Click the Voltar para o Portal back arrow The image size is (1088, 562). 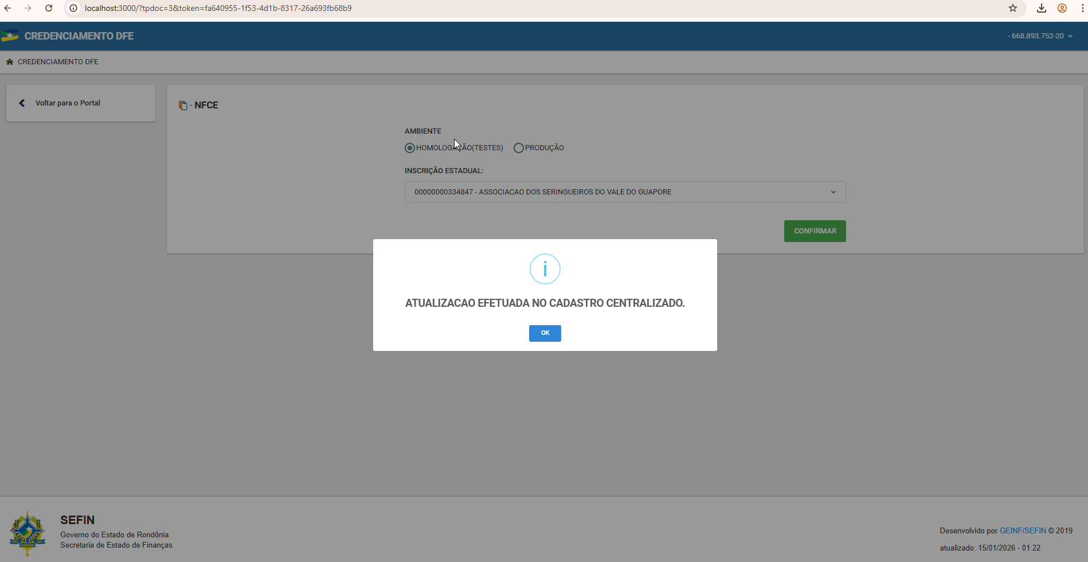click(x=22, y=103)
